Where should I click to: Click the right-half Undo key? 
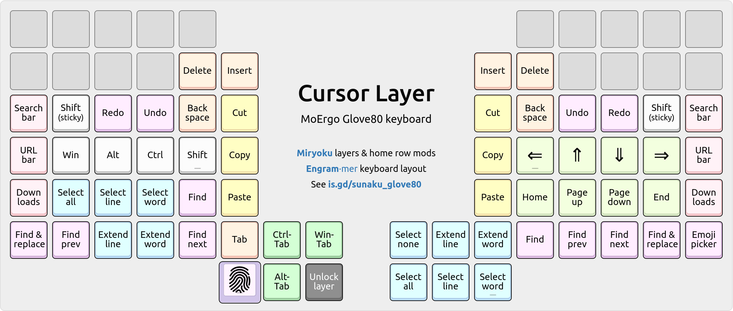[577, 113]
